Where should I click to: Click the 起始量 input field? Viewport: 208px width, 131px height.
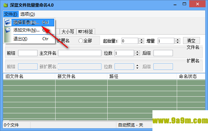(130, 41)
